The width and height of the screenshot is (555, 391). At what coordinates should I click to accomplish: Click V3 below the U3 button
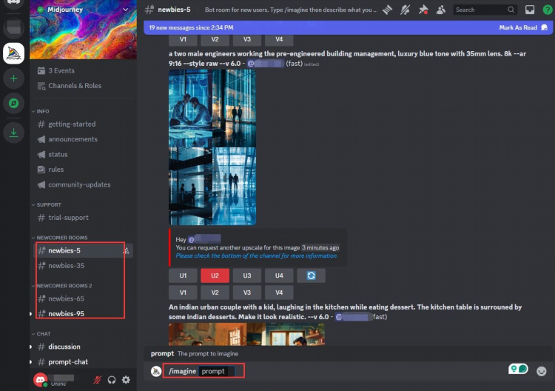coord(247,293)
